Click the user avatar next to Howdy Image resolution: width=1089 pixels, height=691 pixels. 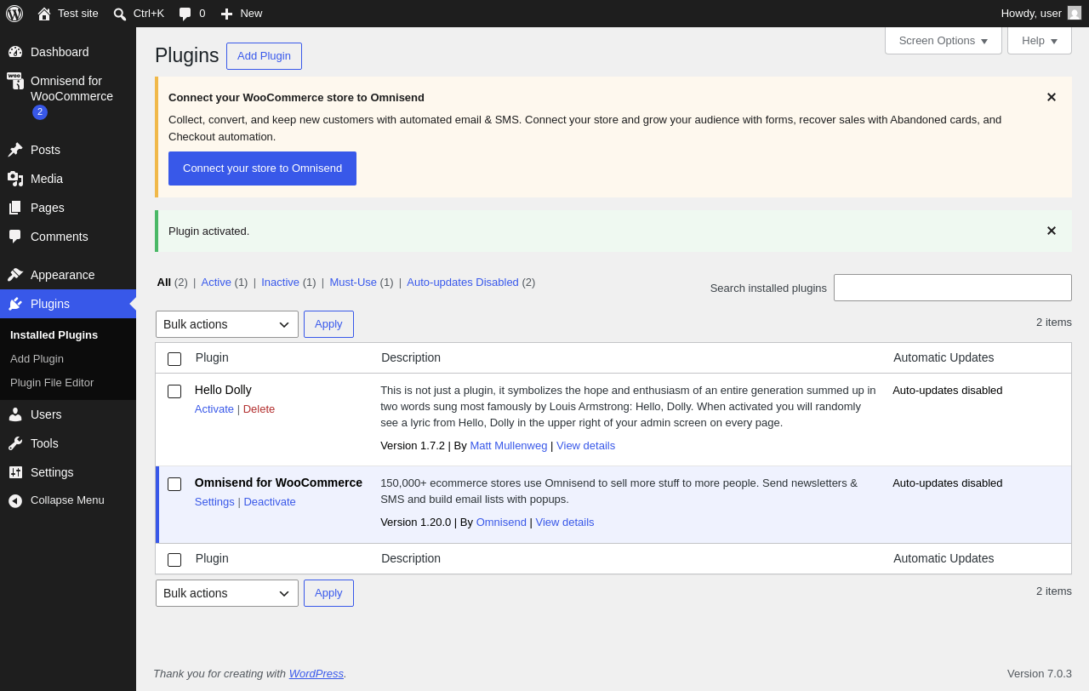tap(1075, 13)
